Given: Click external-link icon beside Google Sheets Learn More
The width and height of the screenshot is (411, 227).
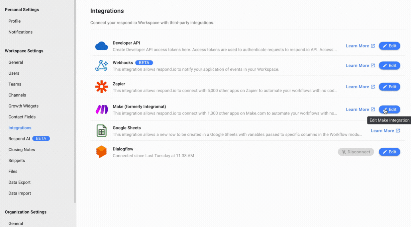Looking at the screenshot, I should coord(398,131).
